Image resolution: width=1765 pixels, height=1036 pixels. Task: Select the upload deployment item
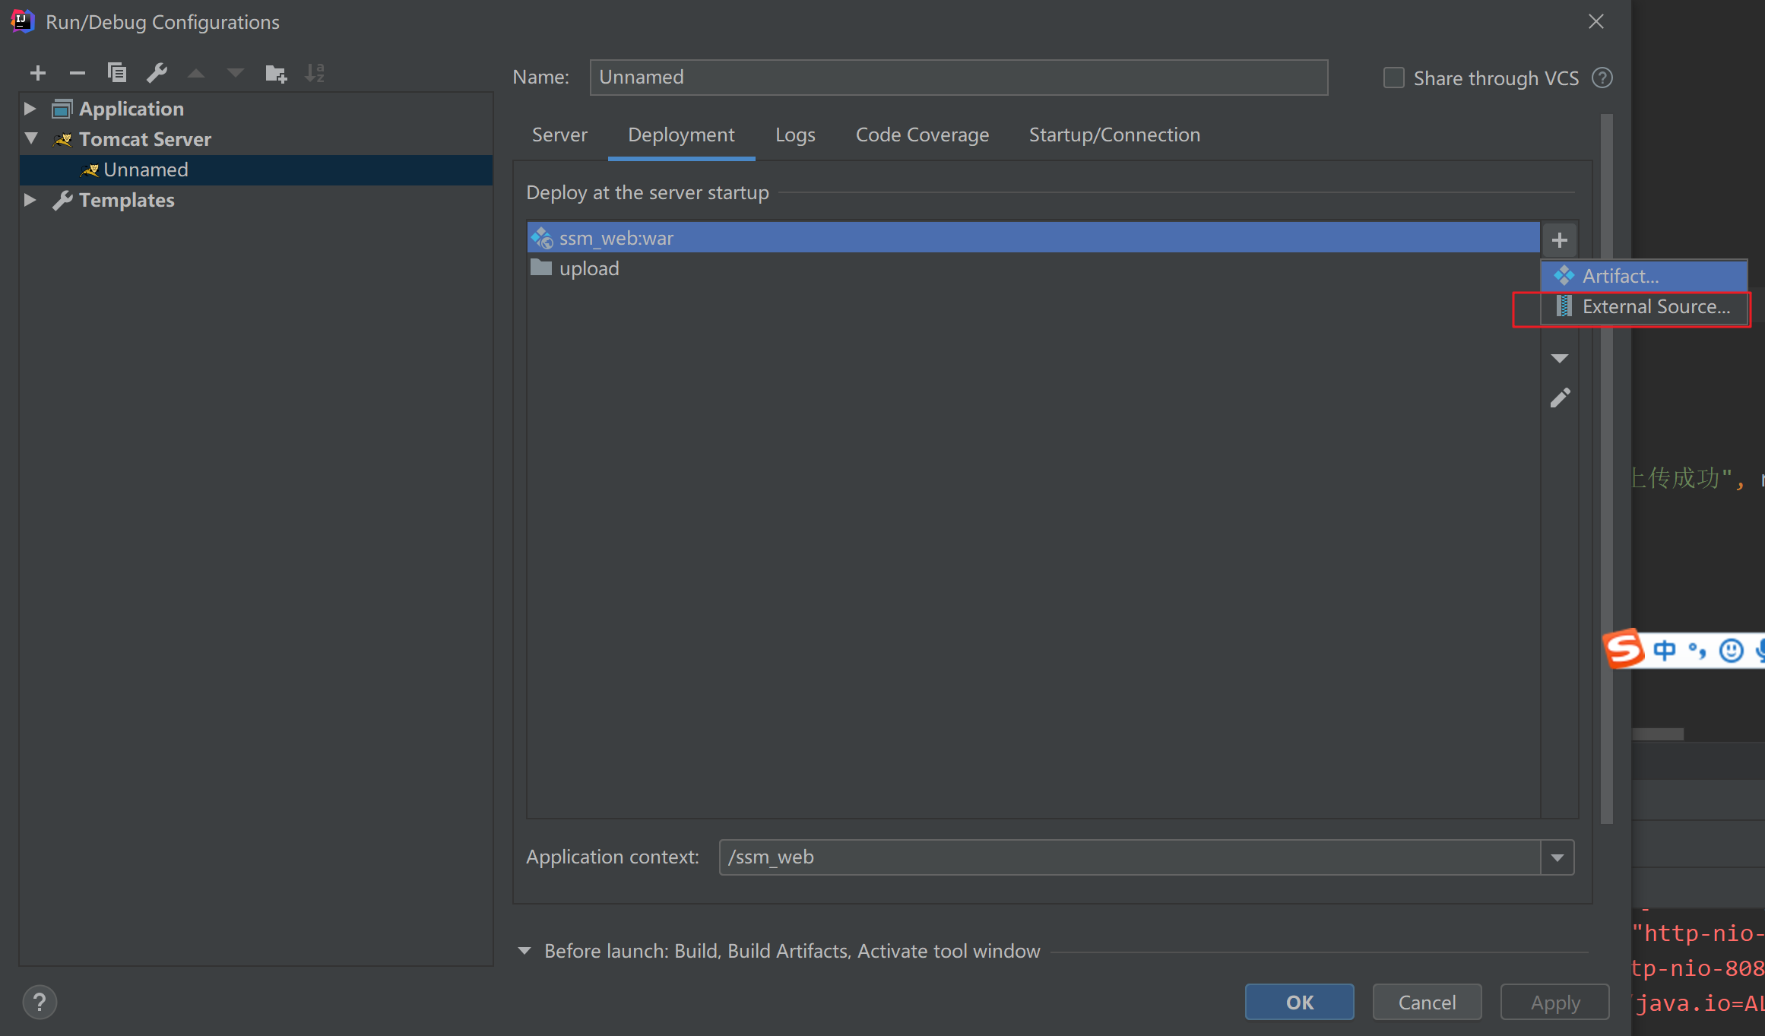tap(589, 268)
